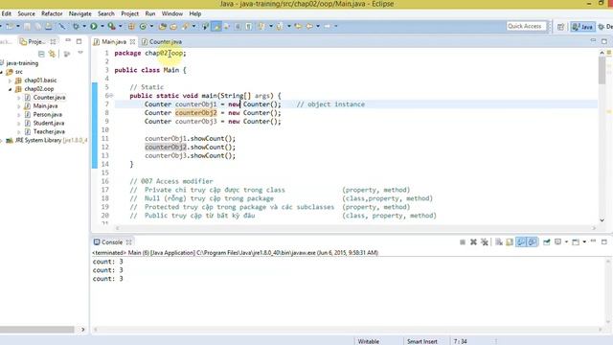Toggle Show Console on Standard Out change
This screenshot has height=345, width=613.
pyautogui.click(x=521, y=242)
